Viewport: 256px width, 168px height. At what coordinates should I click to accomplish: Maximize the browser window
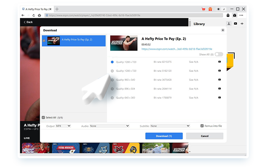tap(238, 9)
